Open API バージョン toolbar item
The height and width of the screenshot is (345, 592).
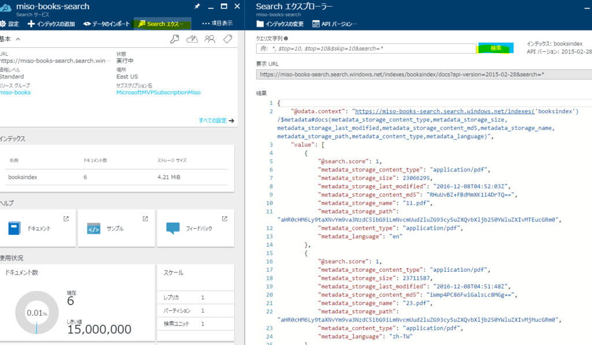coord(335,24)
